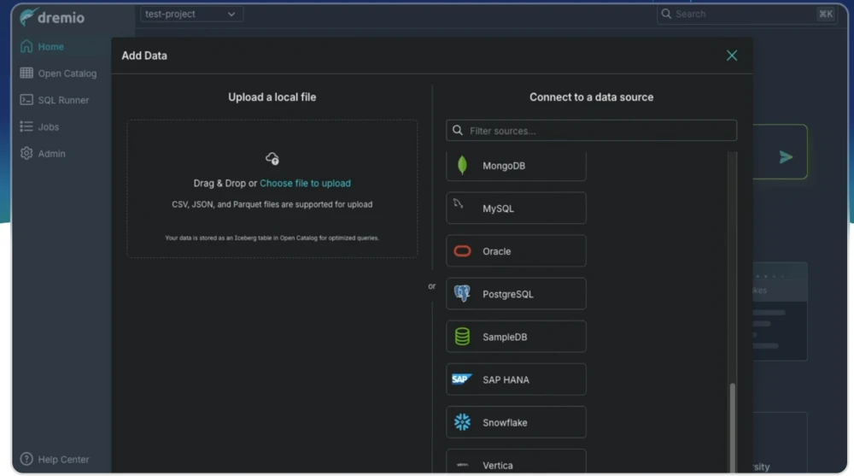
Task: Select MongoDB data source
Action: (516, 166)
